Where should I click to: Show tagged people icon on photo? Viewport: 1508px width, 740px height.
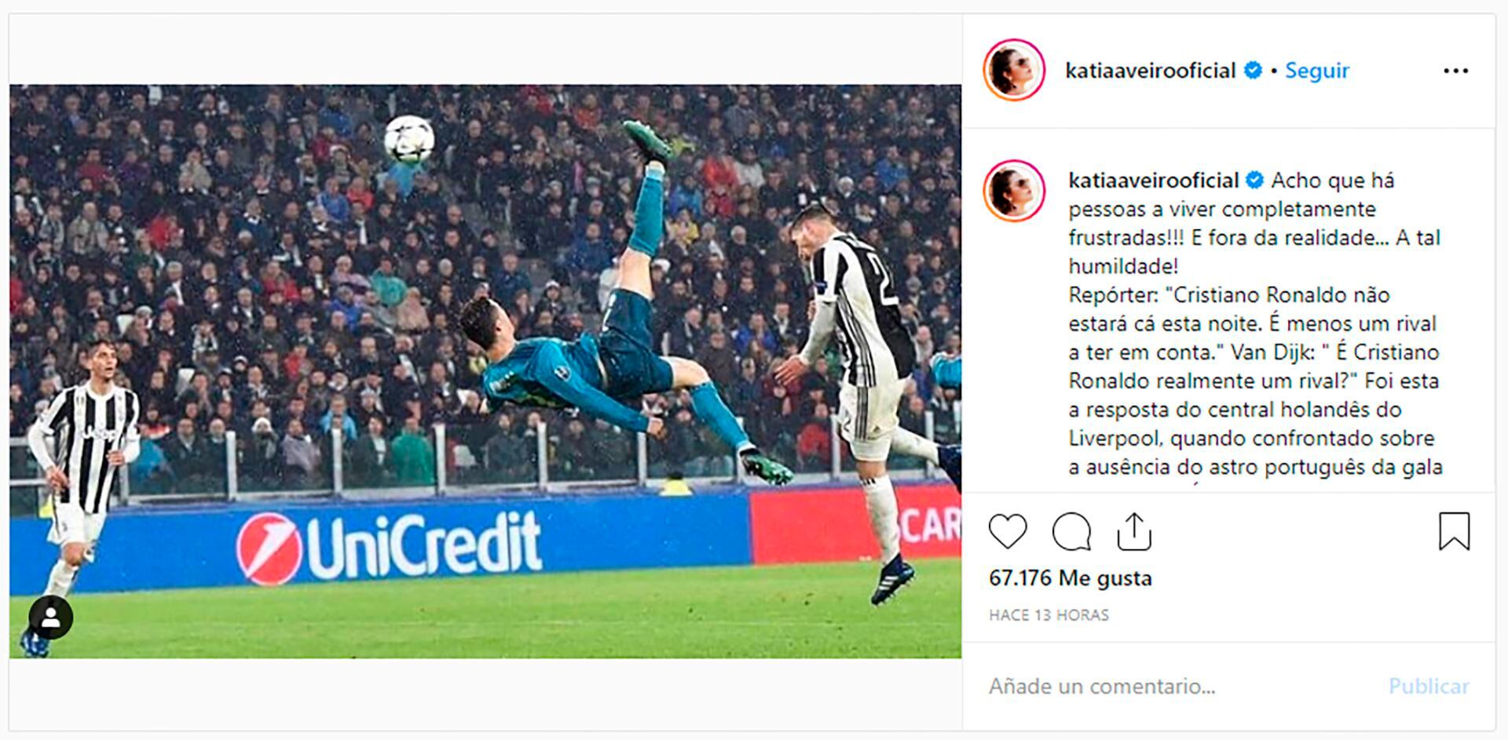click(x=51, y=618)
